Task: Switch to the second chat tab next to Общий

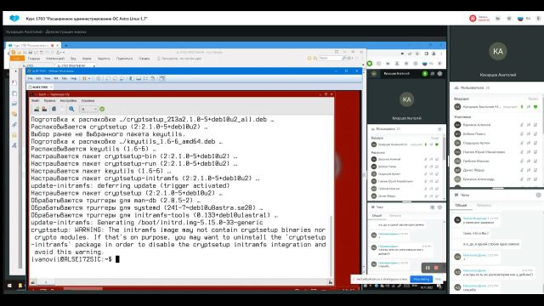Action: pyautogui.click(x=484, y=206)
